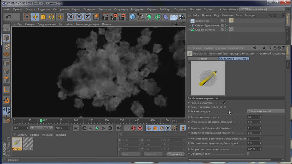Select the Rotate tool icon
The height and width of the screenshot is (164, 292).
tap(51, 17)
